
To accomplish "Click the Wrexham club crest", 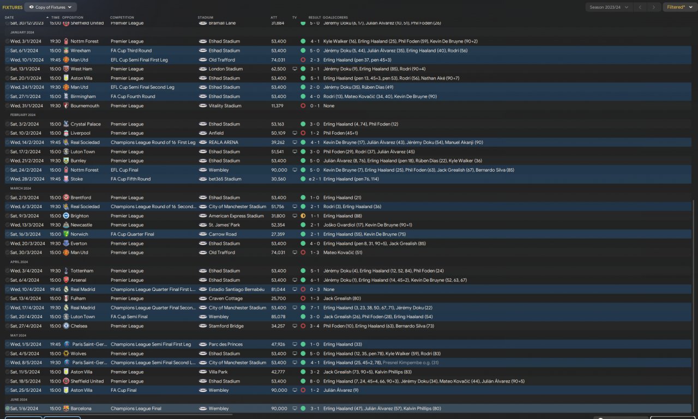I will [66, 51].
